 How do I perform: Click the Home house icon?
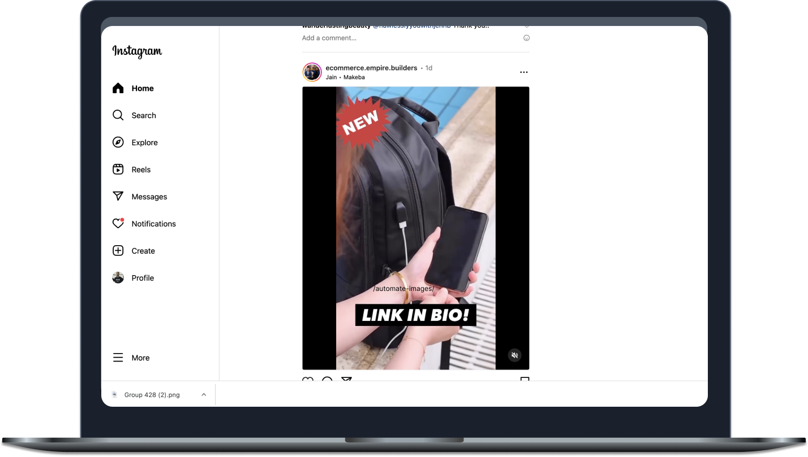coord(118,88)
